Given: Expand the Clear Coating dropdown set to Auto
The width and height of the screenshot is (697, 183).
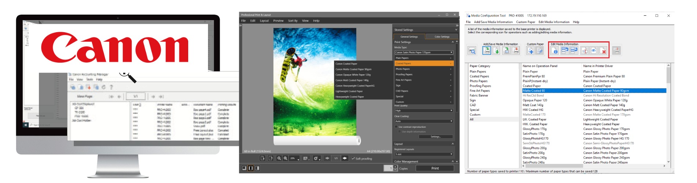Looking at the screenshot, I should pyautogui.click(x=424, y=121).
